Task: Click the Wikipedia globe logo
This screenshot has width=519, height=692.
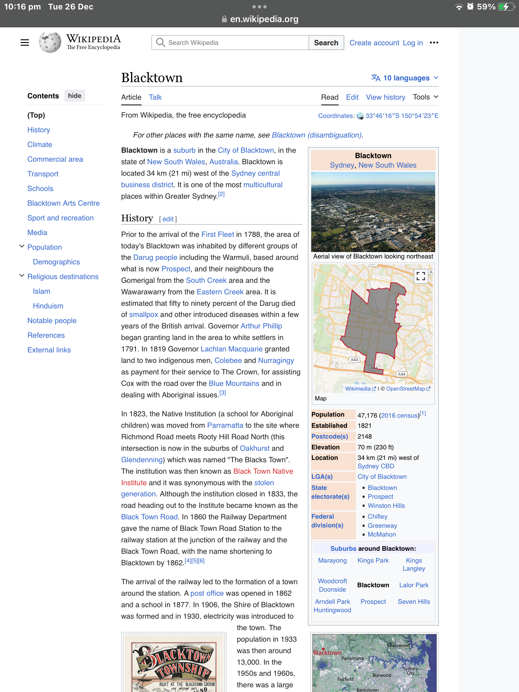Action: click(x=50, y=43)
